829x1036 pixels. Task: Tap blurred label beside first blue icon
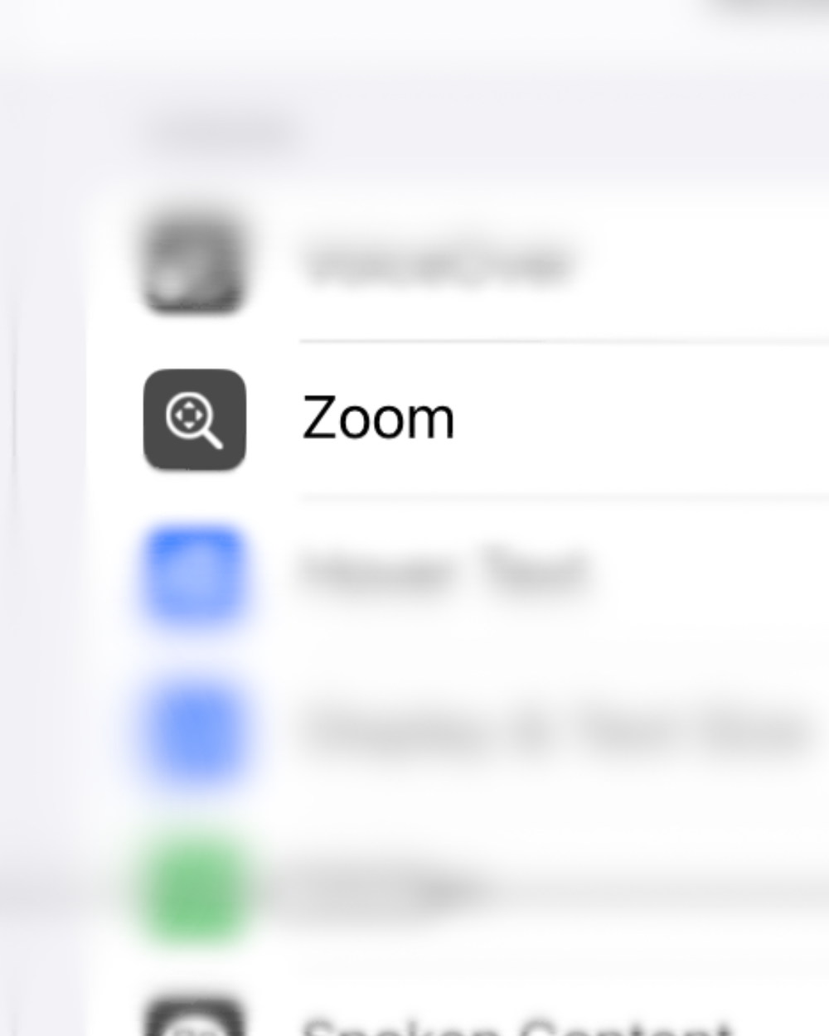pyautogui.click(x=444, y=572)
